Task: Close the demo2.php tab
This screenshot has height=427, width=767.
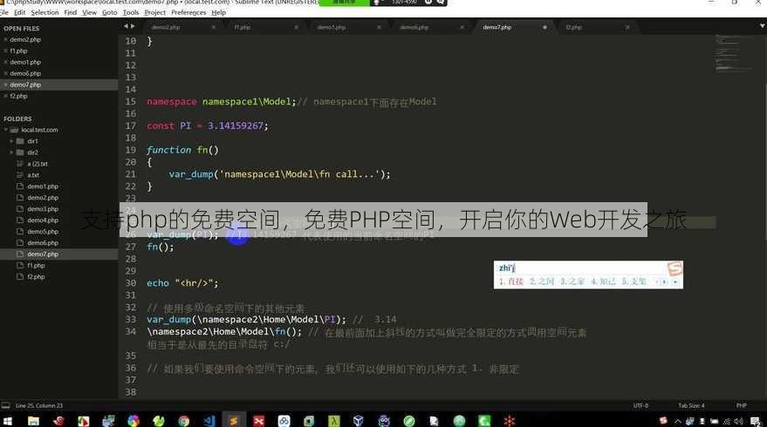Action: tap(214, 27)
